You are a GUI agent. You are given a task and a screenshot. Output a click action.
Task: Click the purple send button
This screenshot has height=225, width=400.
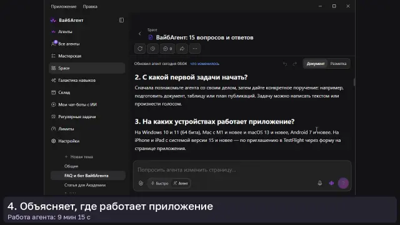click(x=343, y=183)
